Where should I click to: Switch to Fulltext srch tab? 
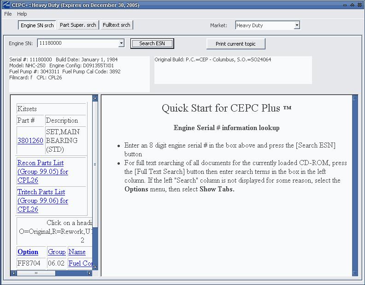[117, 25]
